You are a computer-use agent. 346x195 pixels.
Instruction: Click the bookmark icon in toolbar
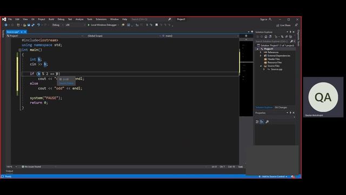pos(156,25)
